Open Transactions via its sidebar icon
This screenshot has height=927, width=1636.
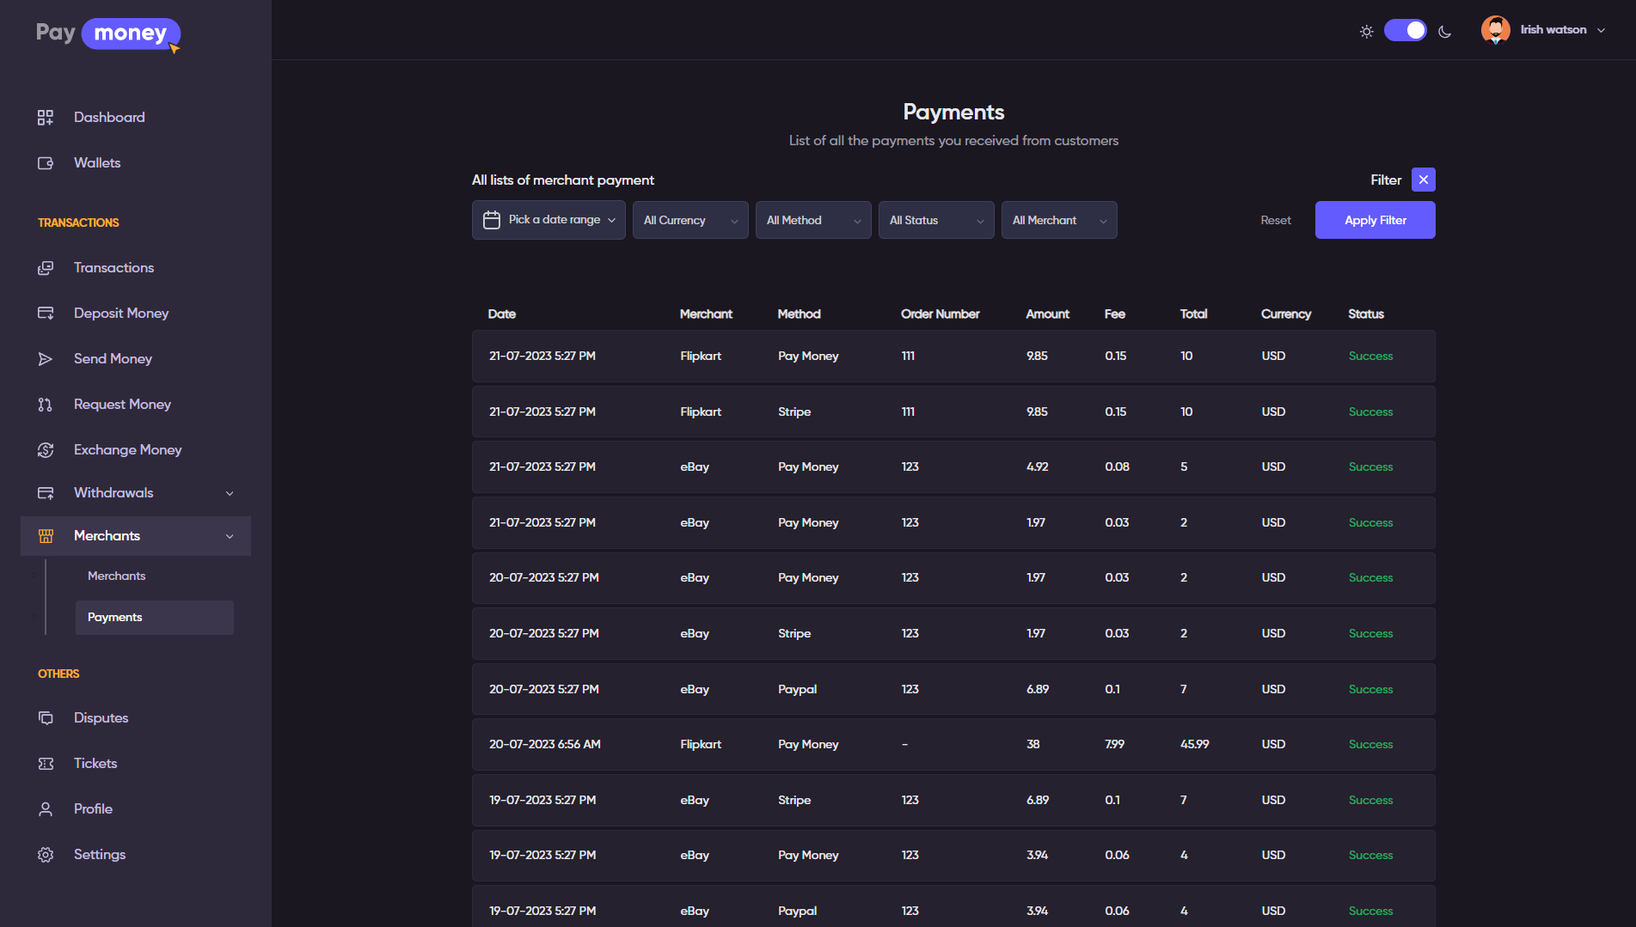pos(46,267)
